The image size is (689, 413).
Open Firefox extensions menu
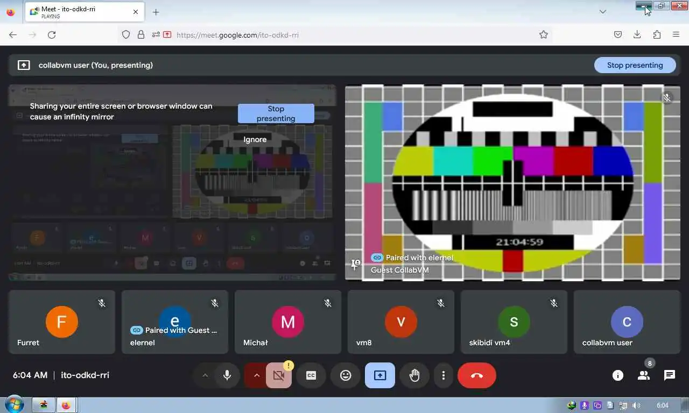(657, 35)
